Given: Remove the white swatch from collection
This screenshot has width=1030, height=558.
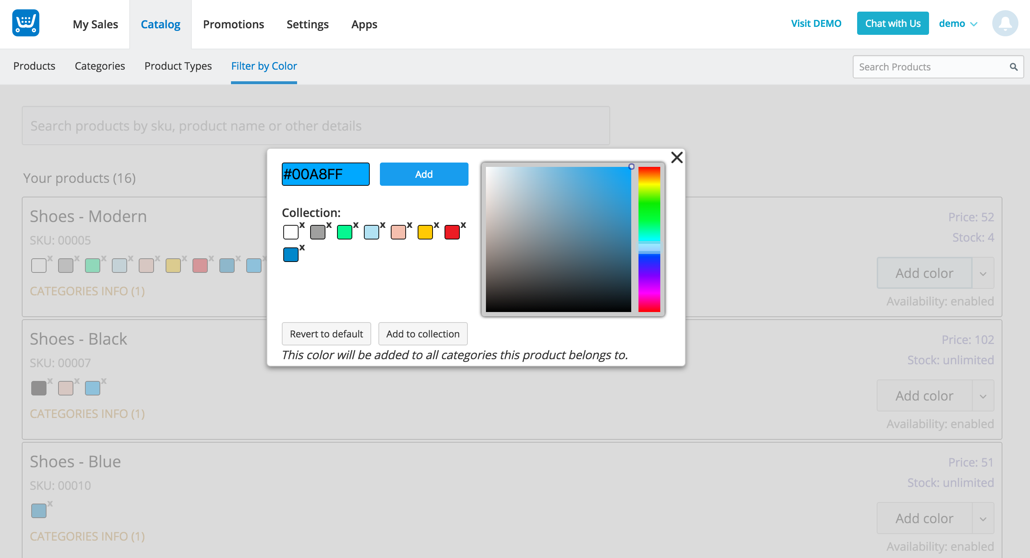Looking at the screenshot, I should pyautogui.click(x=302, y=225).
